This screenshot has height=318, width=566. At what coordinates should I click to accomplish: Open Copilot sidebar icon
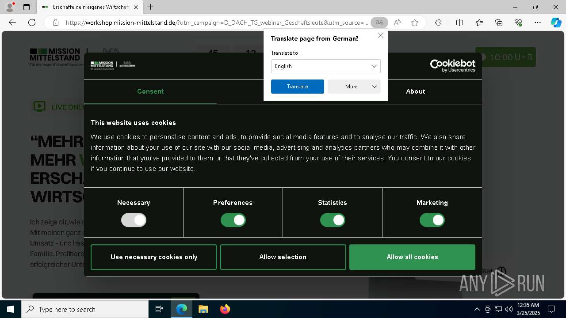556,23
